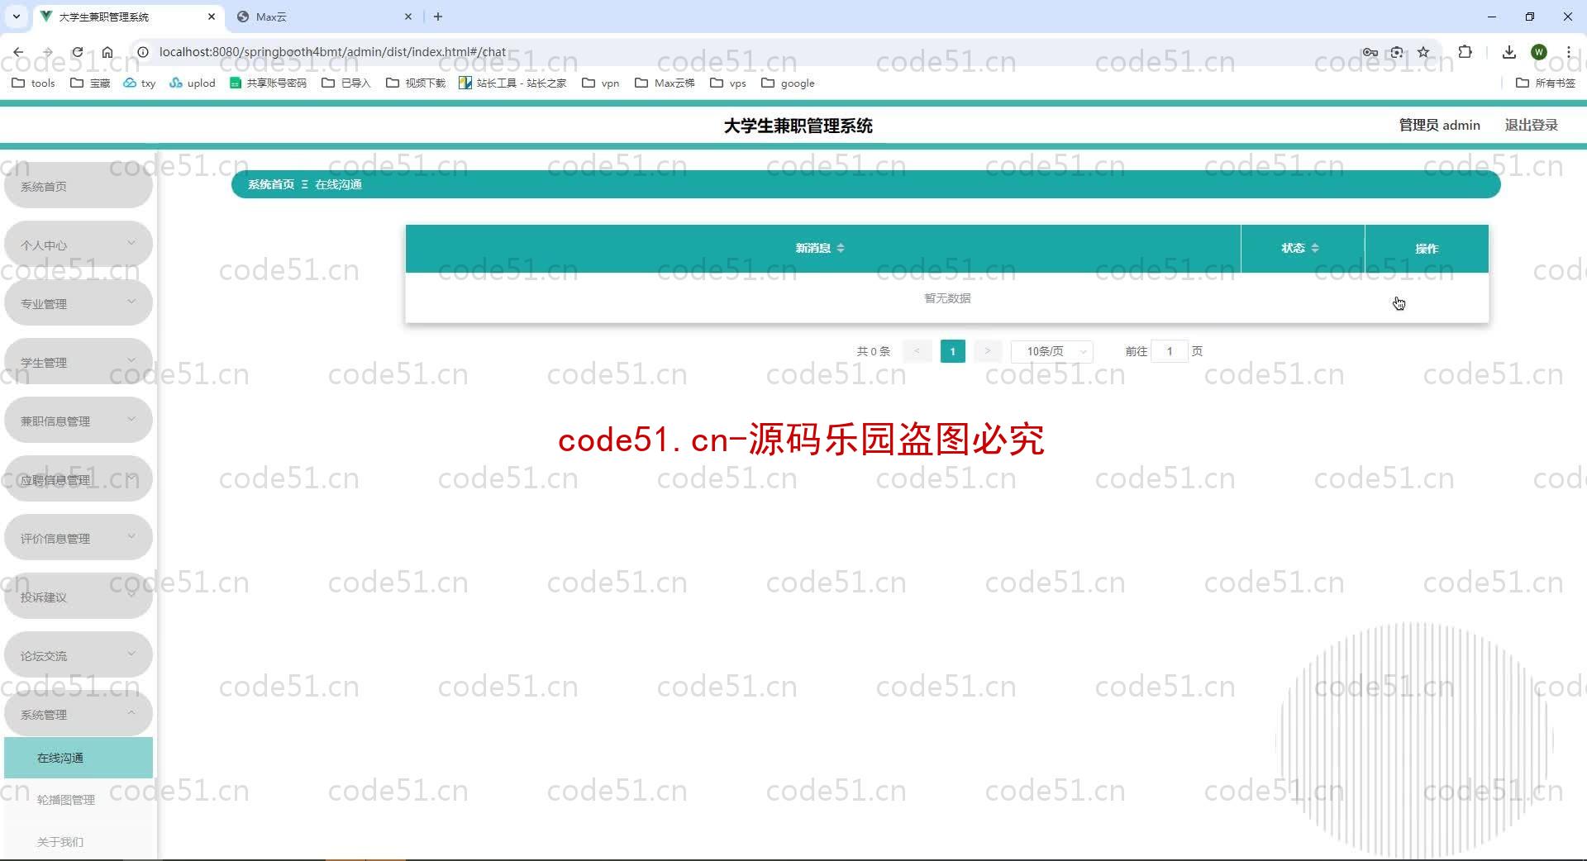Open the 站长工具 bookmark

pos(512,83)
